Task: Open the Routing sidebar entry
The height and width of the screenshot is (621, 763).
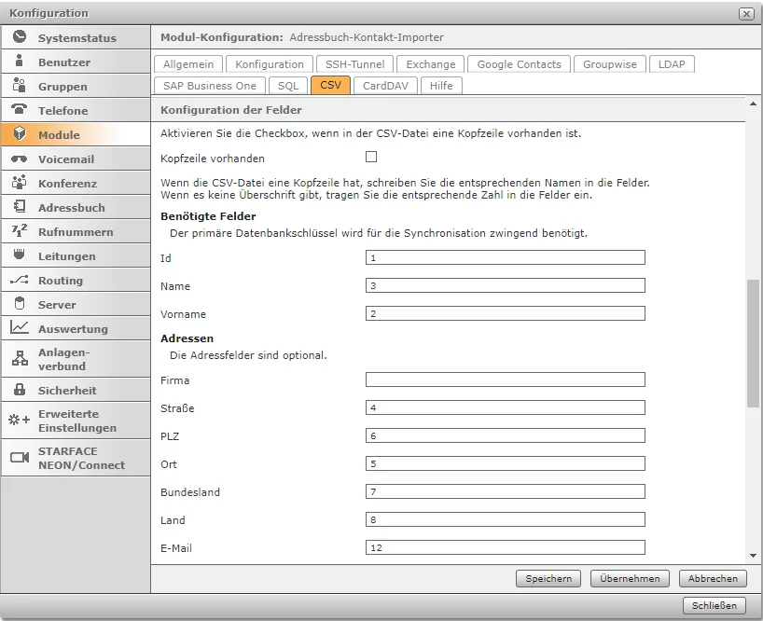Action: coord(76,280)
